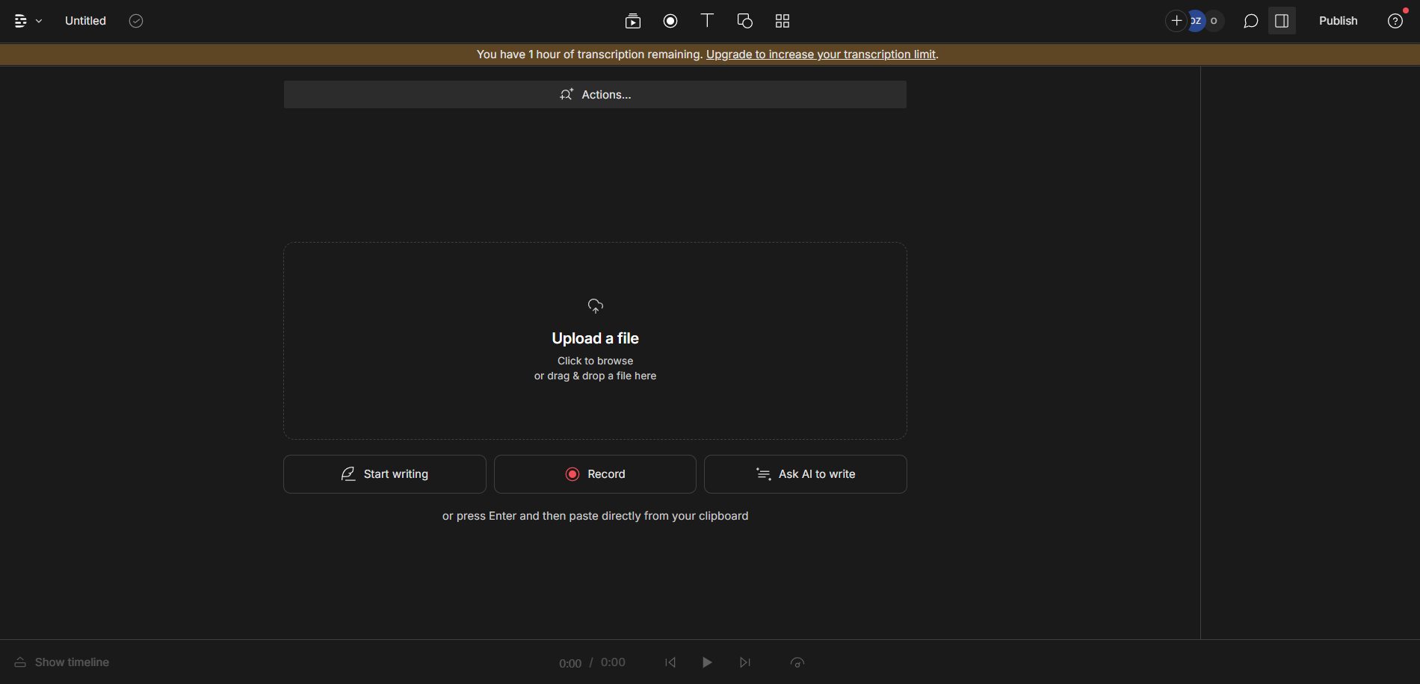
Task: Click the Start writing button
Action: [385, 474]
